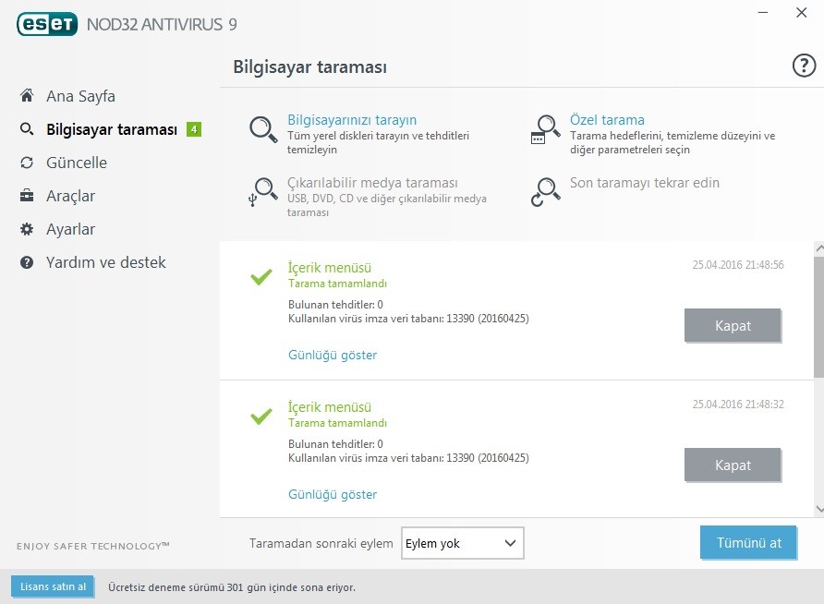The image size is (824, 604).
Task: Click the help question mark icon at top right
Action: (x=804, y=66)
